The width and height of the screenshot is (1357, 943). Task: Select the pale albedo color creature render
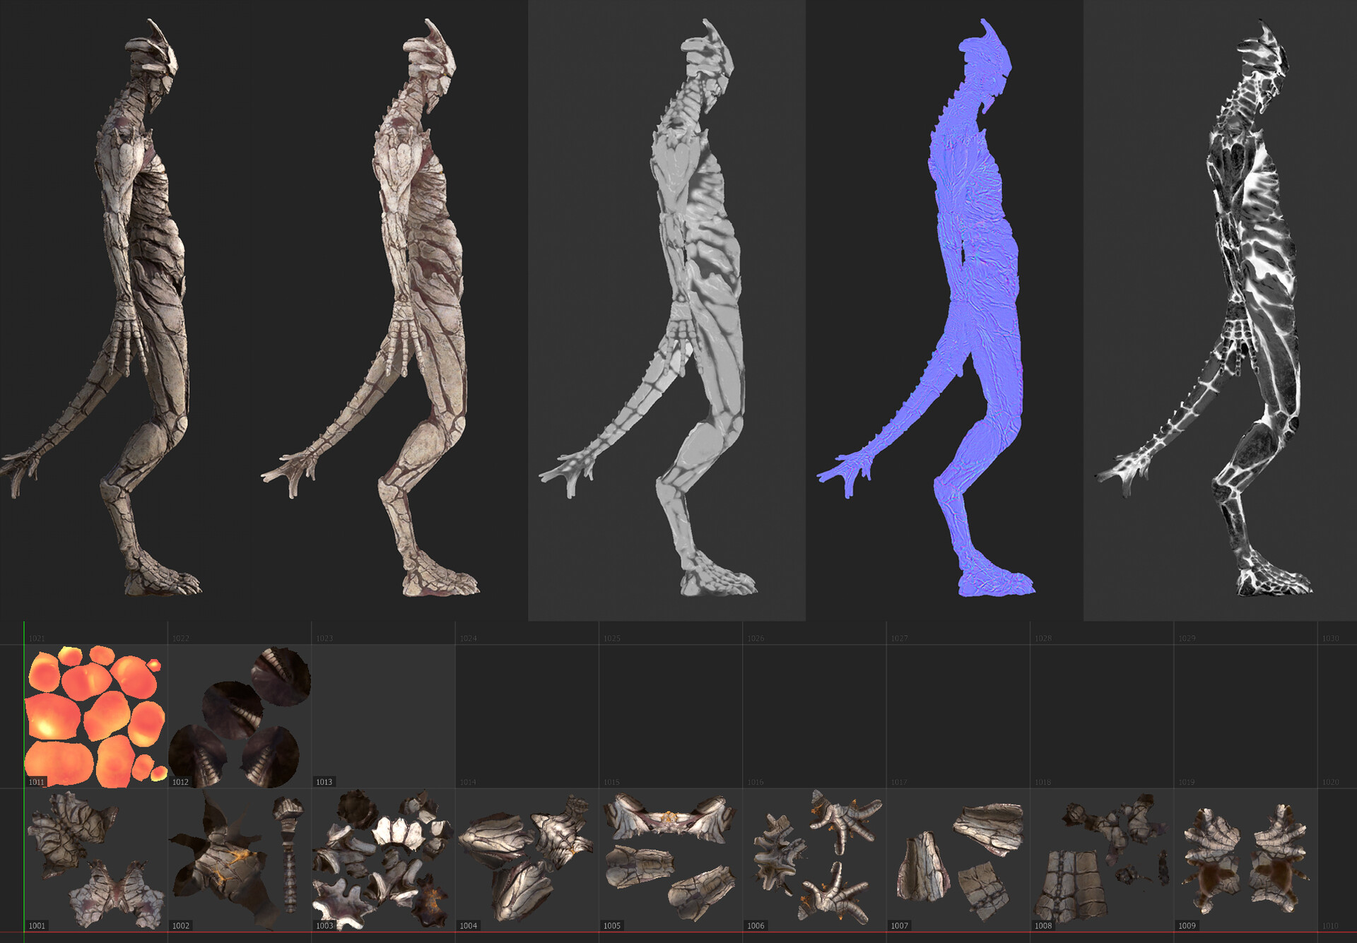pos(371,307)
